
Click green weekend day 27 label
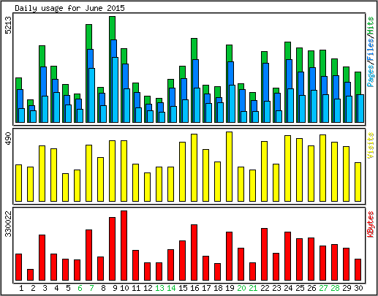point(323,288)
